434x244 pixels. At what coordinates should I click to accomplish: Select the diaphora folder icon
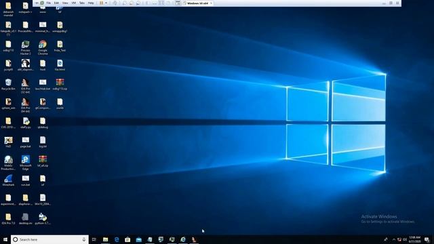point(26,199)
